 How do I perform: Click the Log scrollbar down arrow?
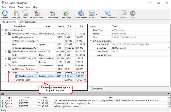[x=169, y=106]
